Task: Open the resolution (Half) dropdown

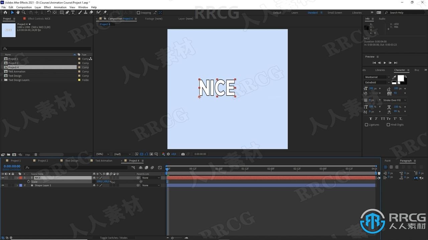Action: [122, 154]
